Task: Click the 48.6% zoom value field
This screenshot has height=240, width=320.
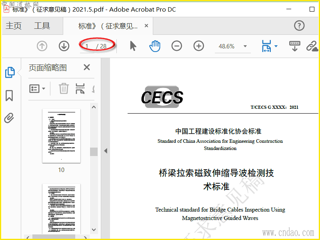Action: point(226,46)
